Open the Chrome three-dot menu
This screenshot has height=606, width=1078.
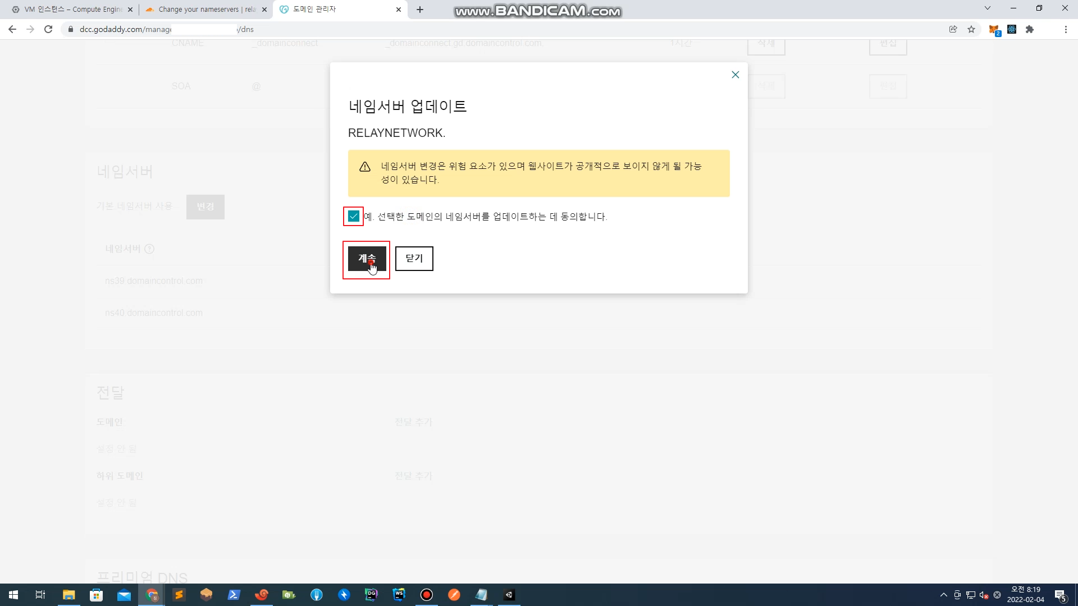(x=1066, y=29)
